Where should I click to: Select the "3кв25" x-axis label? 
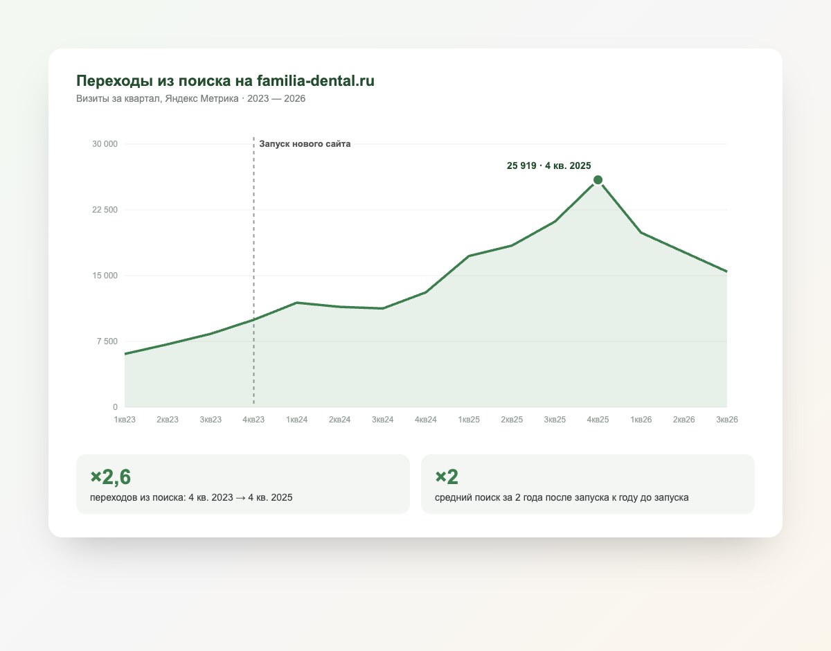click(555, 420)
